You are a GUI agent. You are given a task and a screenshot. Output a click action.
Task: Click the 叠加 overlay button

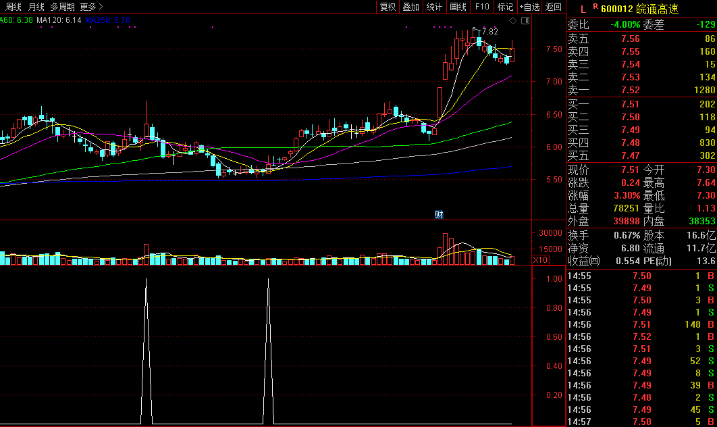click(x=410, y=7)
